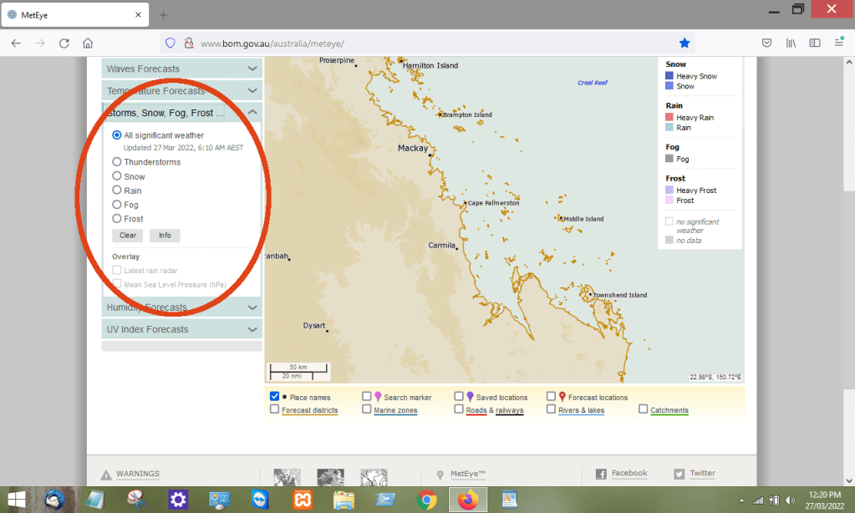
Task: Click the tracking protection shield icon
Action: pyautogui.click(x=170, y=43)
